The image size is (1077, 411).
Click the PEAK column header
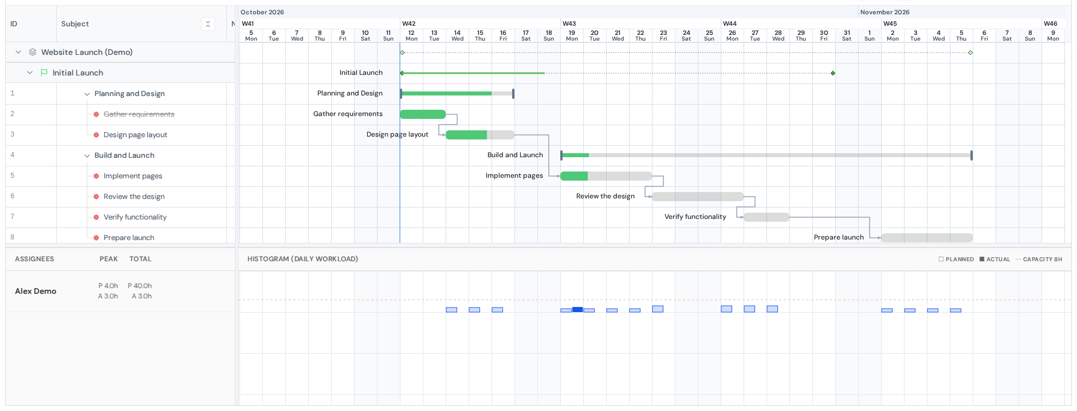(x=108, y=259)
